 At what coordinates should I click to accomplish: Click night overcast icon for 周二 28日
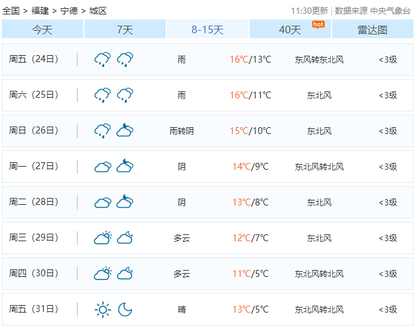125,201
